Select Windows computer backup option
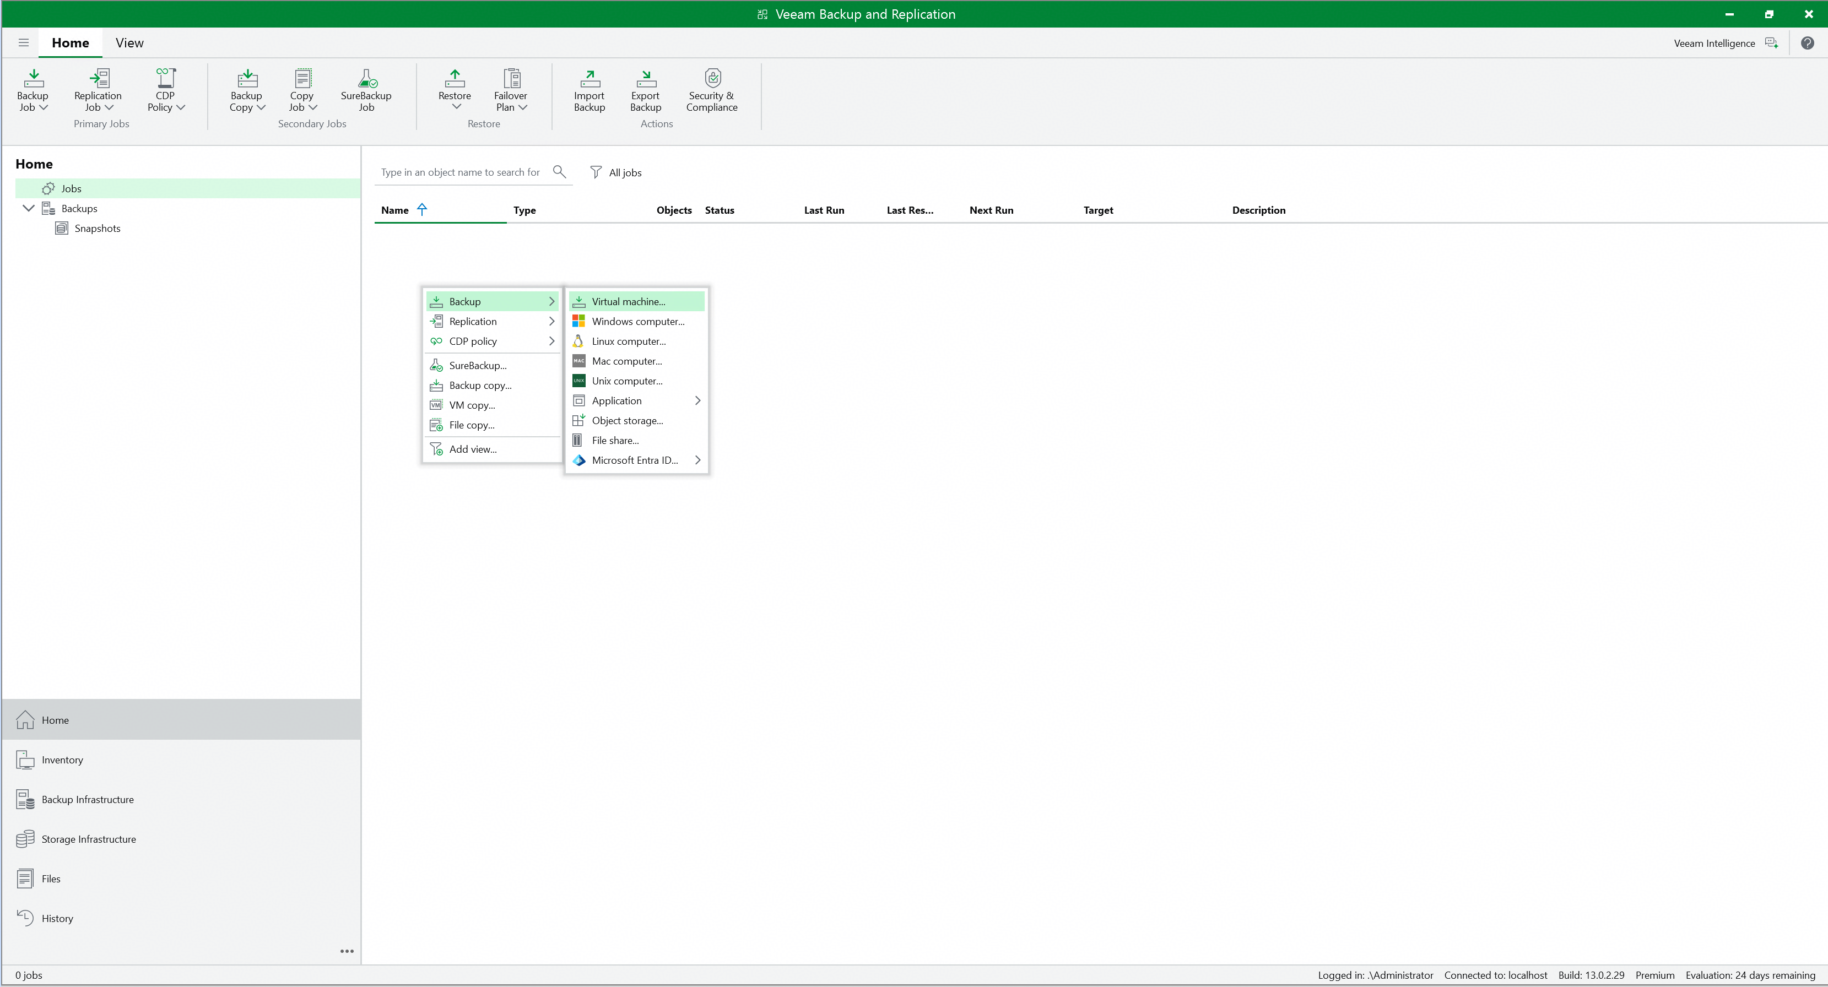 tap(636, 322)
